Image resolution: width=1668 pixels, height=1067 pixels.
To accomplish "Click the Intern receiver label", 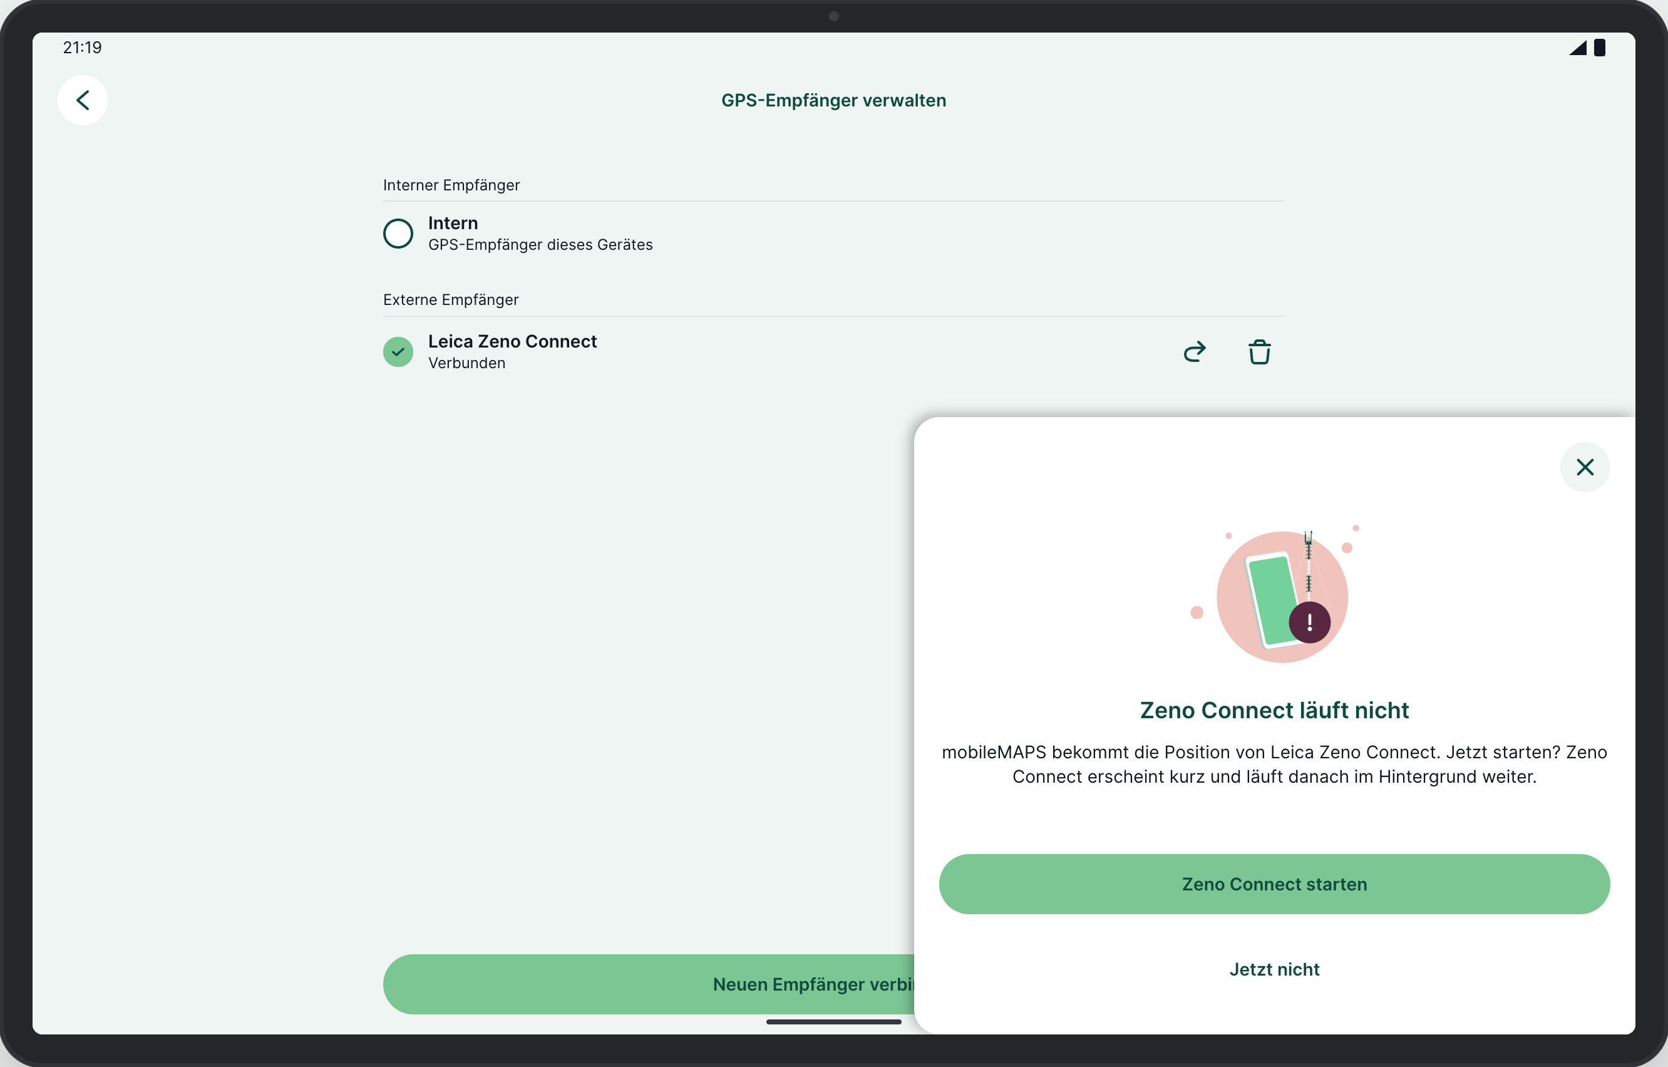I will click(x=453, y=223).
